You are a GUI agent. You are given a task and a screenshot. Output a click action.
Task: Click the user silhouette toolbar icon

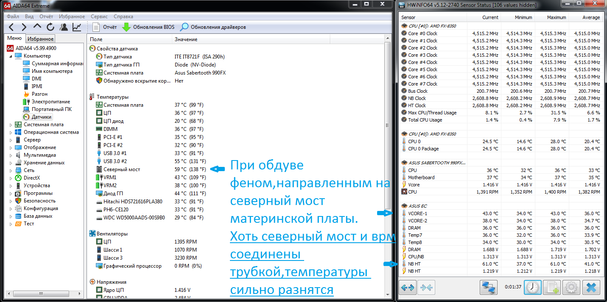64,27
